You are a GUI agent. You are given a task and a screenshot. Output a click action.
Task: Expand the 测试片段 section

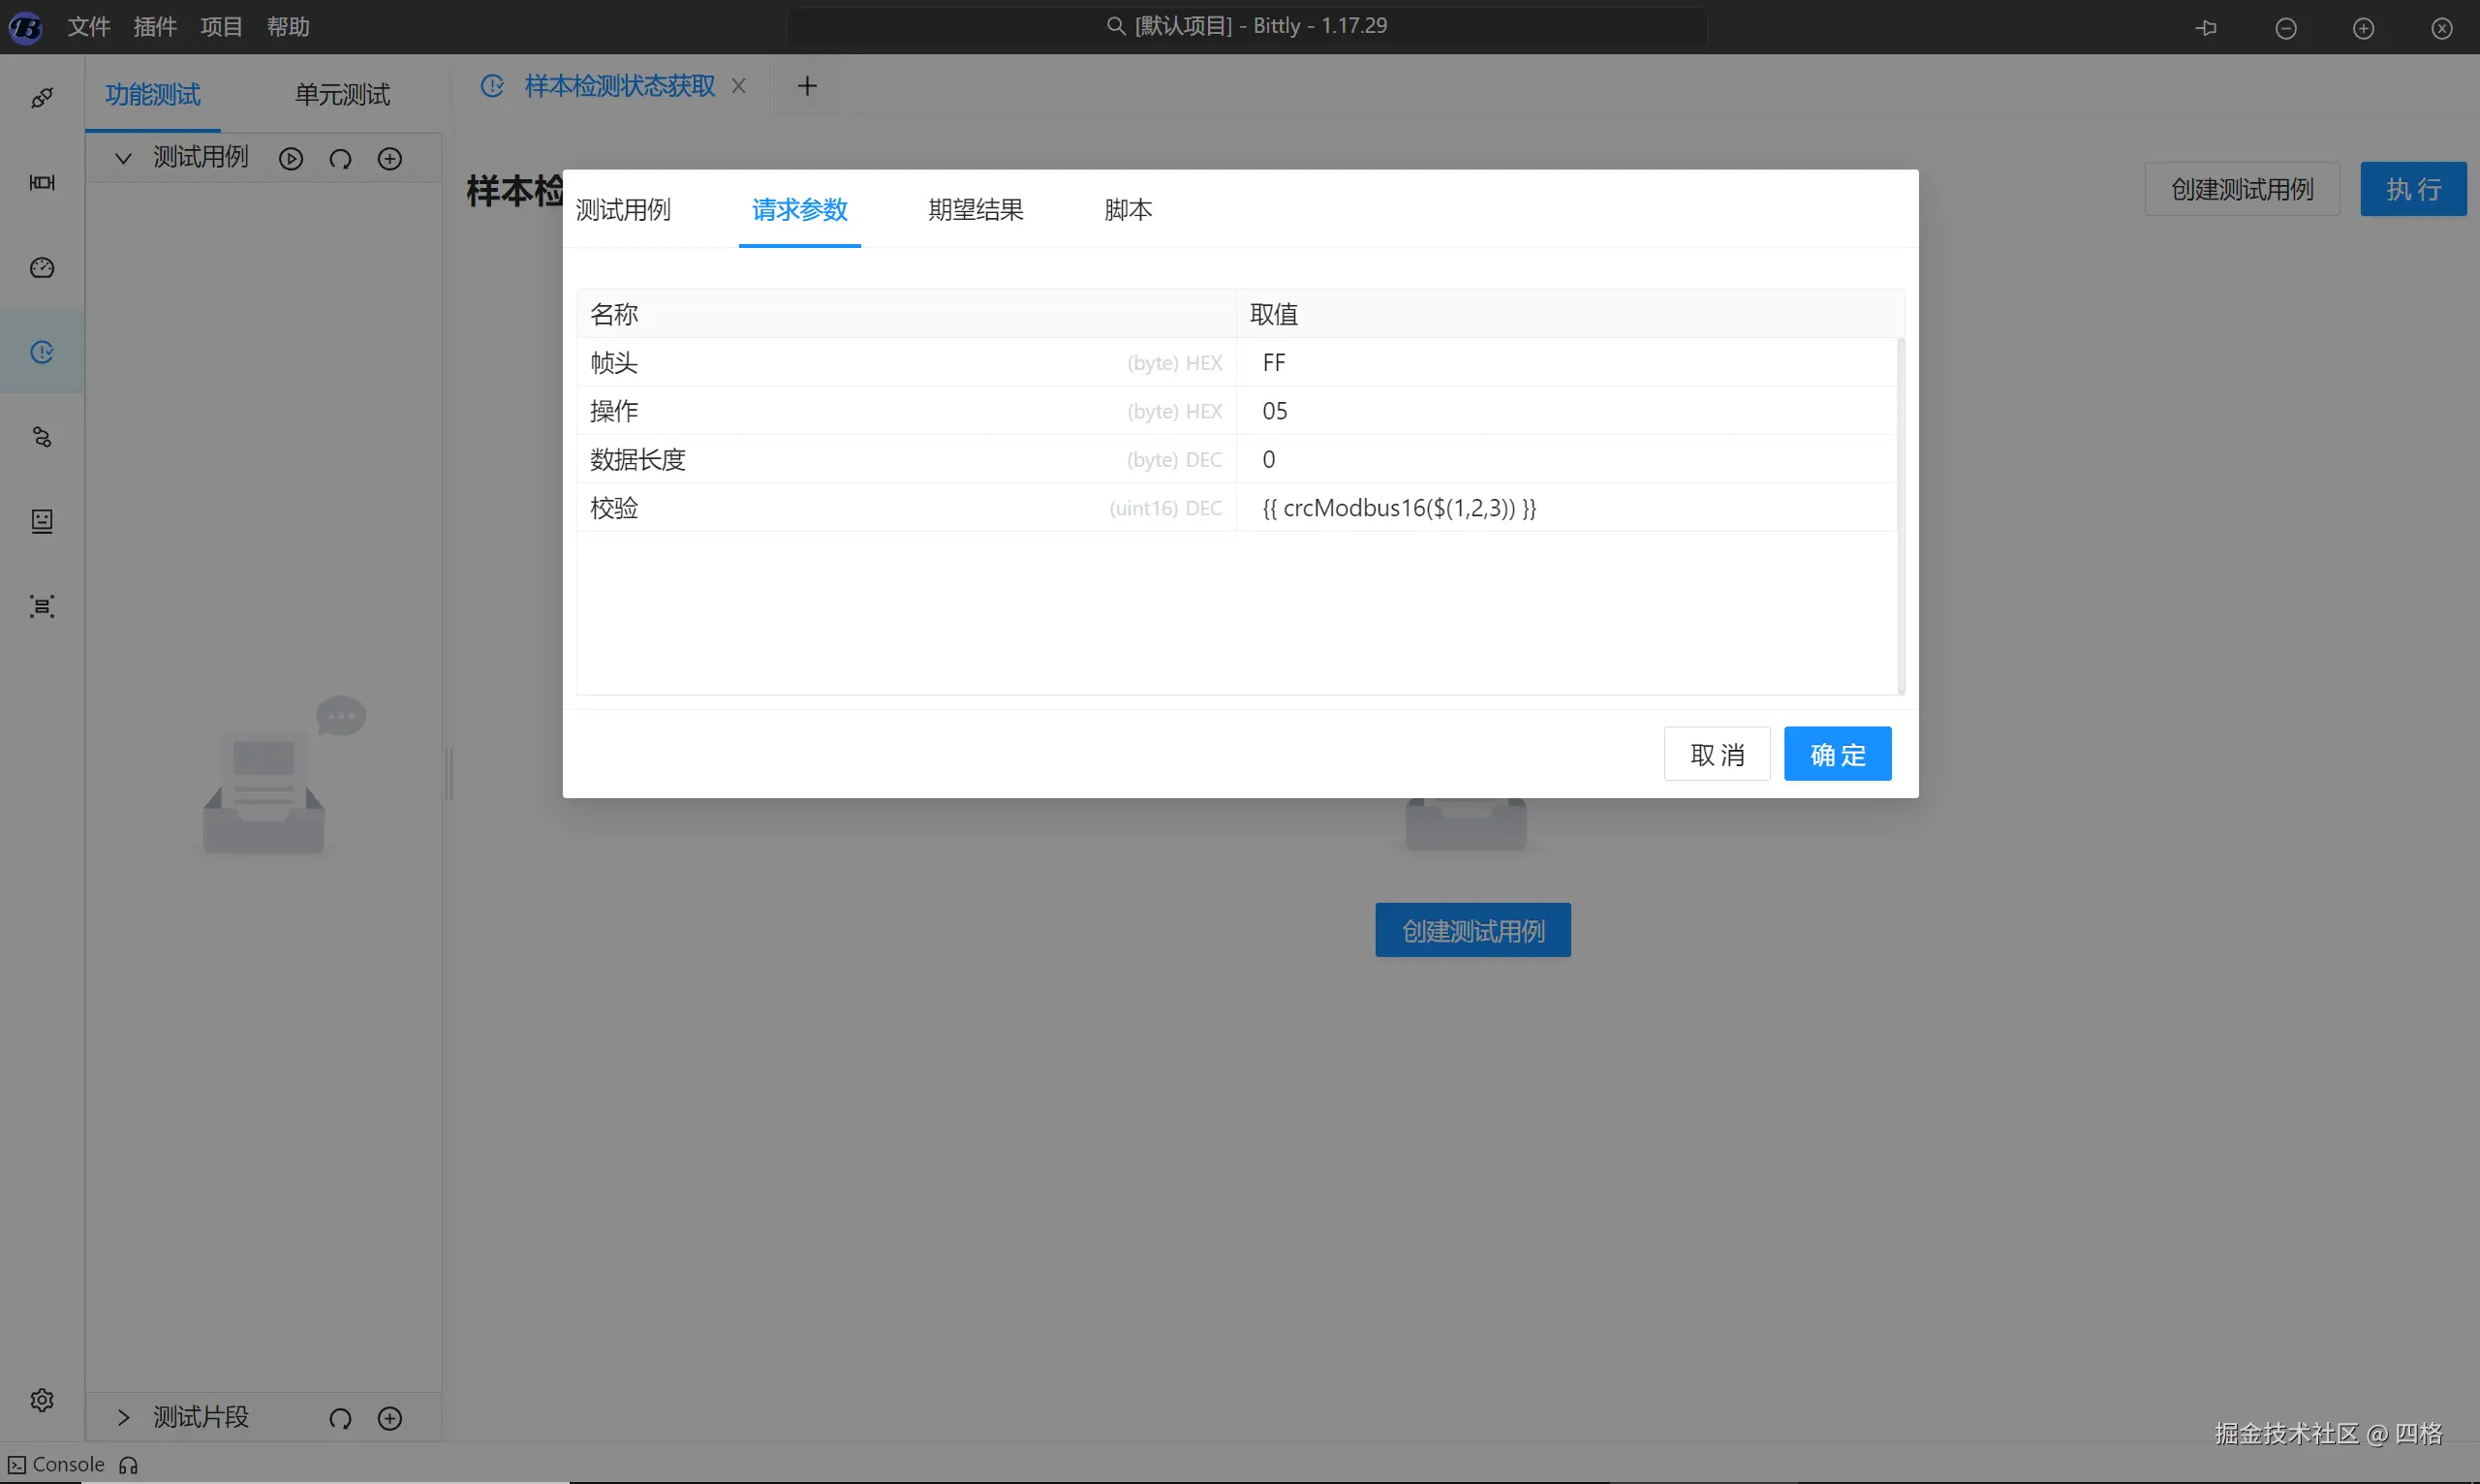coord(123,1418)
